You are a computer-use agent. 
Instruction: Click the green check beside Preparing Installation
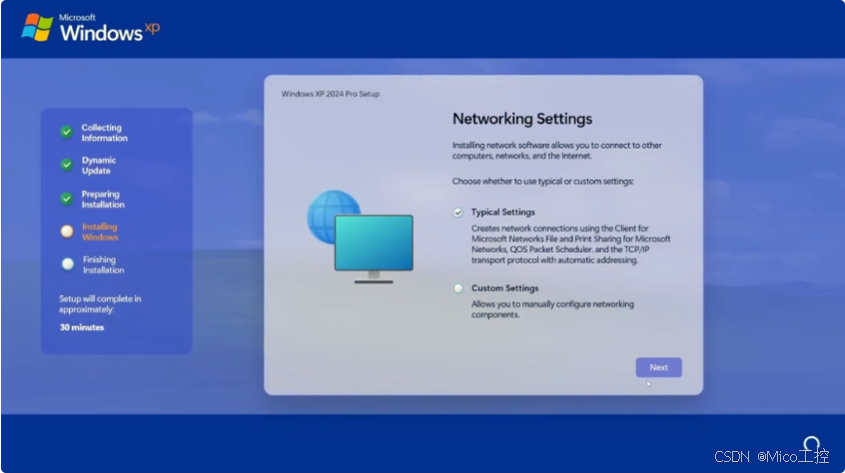[x=66, y=199]
